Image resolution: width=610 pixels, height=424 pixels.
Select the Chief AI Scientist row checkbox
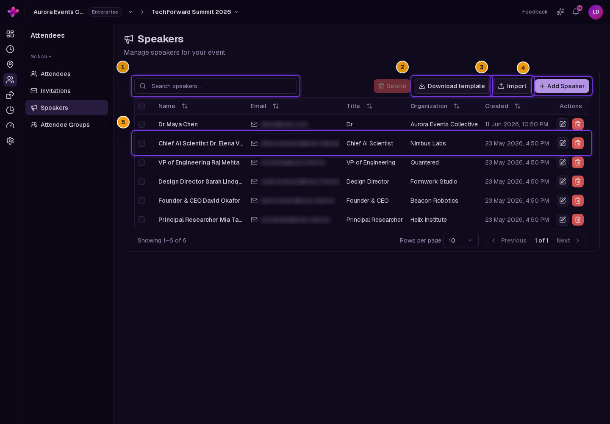141,143
